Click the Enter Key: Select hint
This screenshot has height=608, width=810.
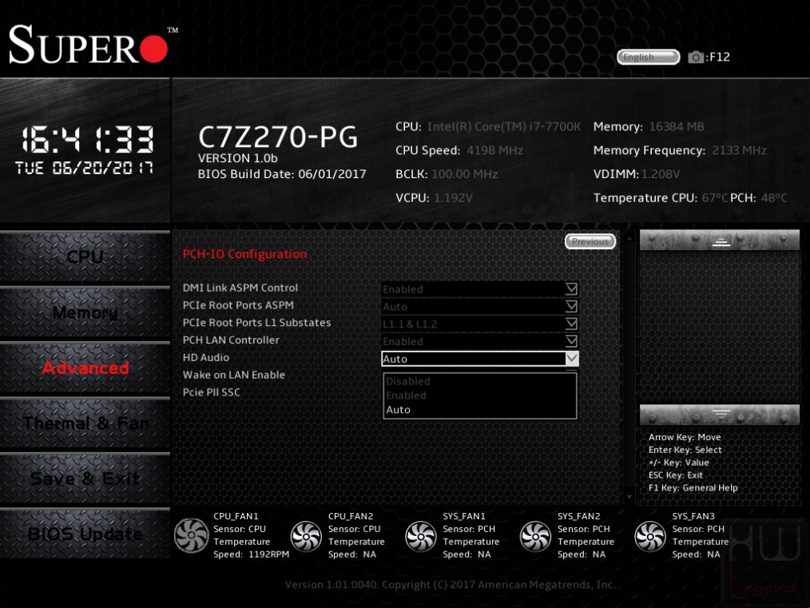point(685,450)
